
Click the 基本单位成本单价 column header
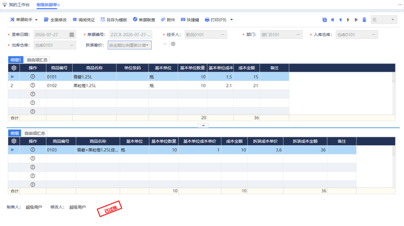pyautogui.click(x=200, y=141)
